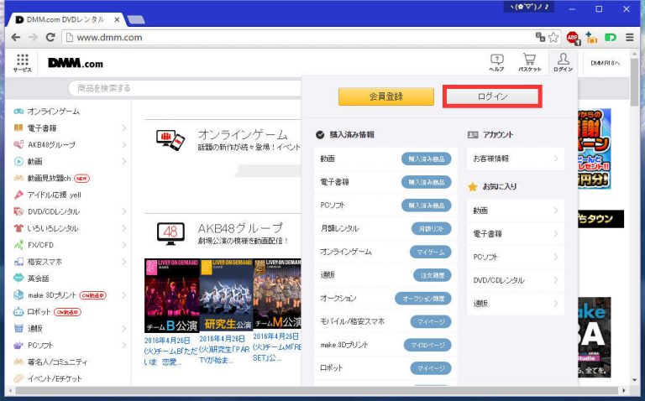This screenshot has width=645, height=401.
Task: Click the ログイン person icon in header
Action: (x=564, y=63)
